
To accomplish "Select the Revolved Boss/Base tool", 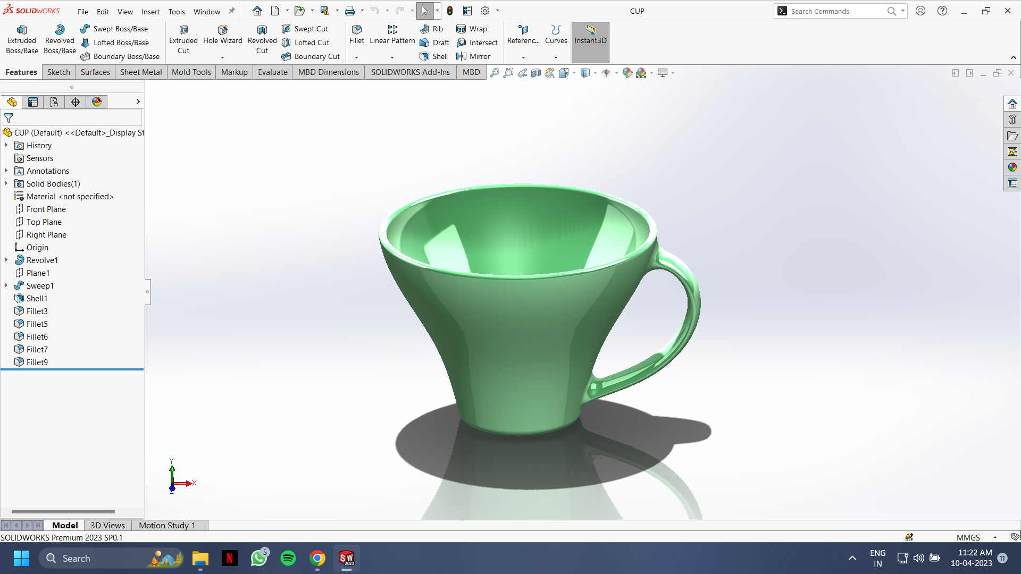I will [x=60, y=40].
